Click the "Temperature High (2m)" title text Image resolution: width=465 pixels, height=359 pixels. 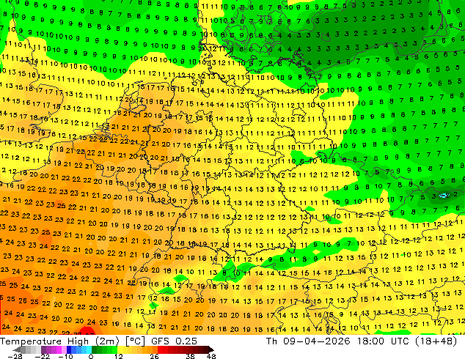pos(59,341)
